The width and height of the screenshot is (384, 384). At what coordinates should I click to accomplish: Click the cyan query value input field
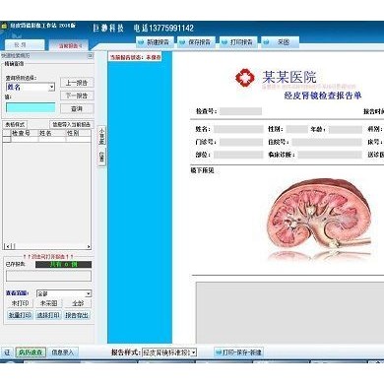coord(31,107)
